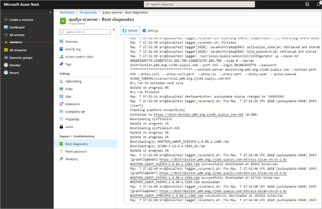Collapse the resource menu panel chevron
This screenshot has height=209, width=322.
coord(113,30)
